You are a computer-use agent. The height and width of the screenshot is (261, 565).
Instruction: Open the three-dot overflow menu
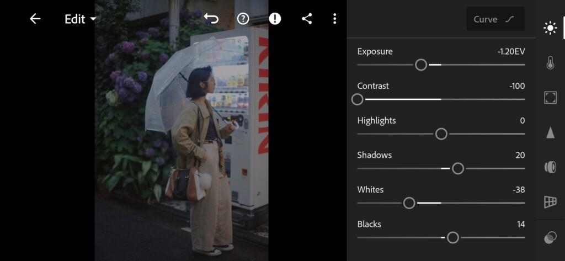tap(335, 19)
